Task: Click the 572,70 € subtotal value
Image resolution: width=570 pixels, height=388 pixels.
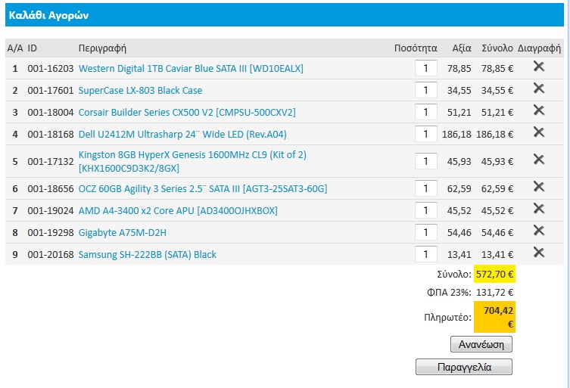Action: [494, 275]
